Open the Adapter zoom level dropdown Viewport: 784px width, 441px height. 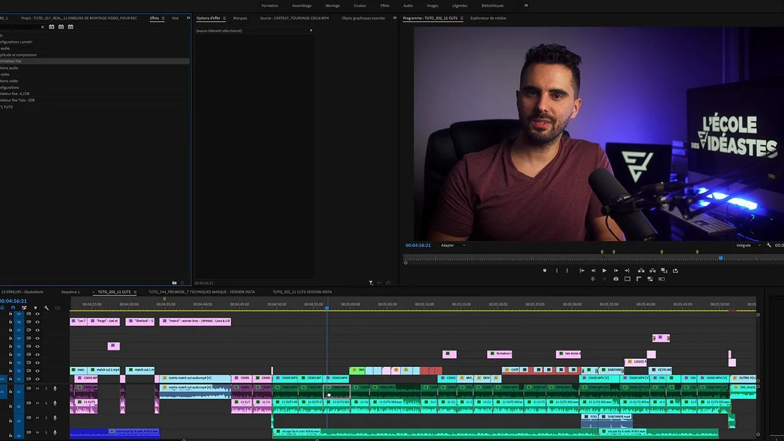point(453,245)
